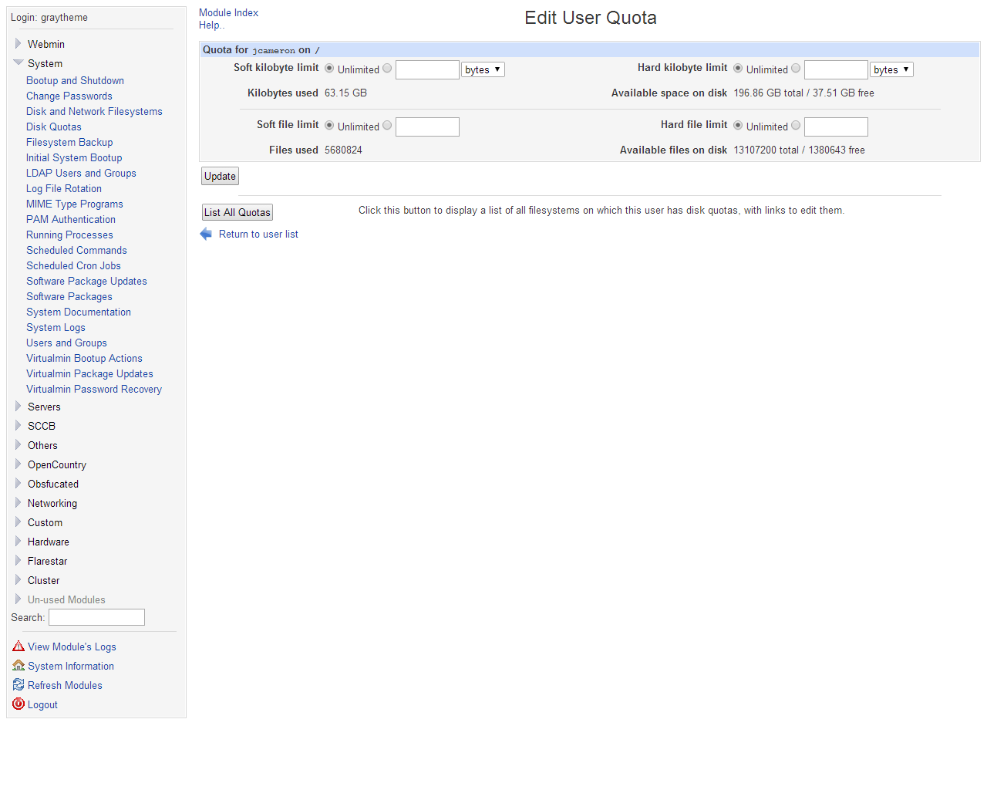Click the blue back arrow icon
The width and height of the screenshot is (987, 790).
206,235
